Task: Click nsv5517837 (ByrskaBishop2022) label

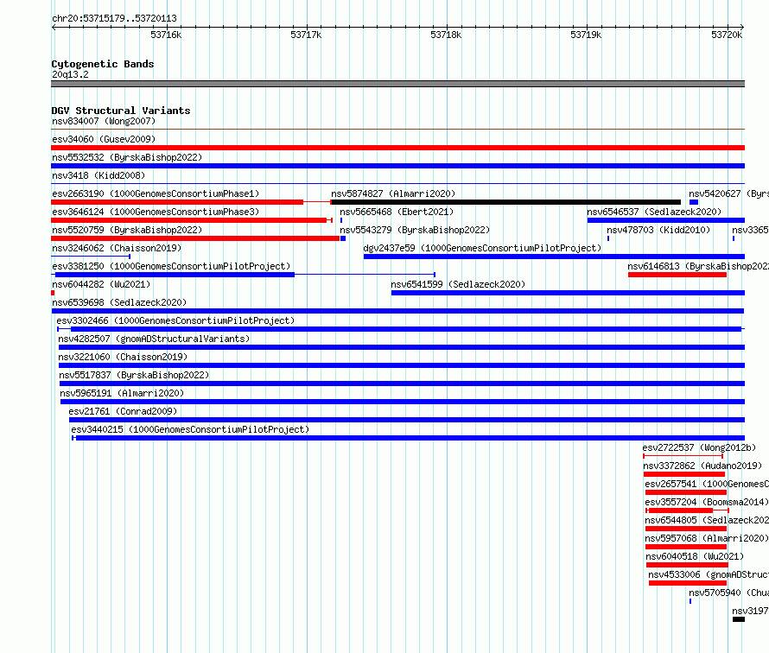Action: click(134, 375)
